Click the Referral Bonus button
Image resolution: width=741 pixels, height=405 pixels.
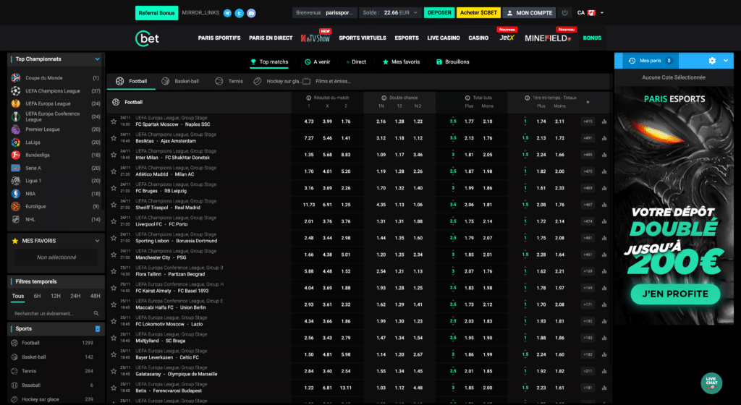pos(156,13)
